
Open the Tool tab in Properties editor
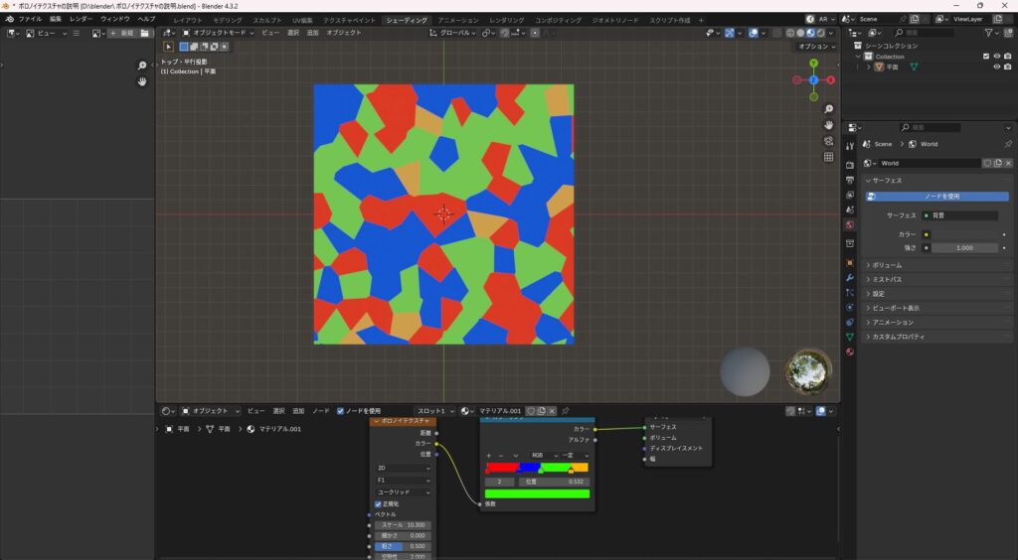[x=850, y=147]
